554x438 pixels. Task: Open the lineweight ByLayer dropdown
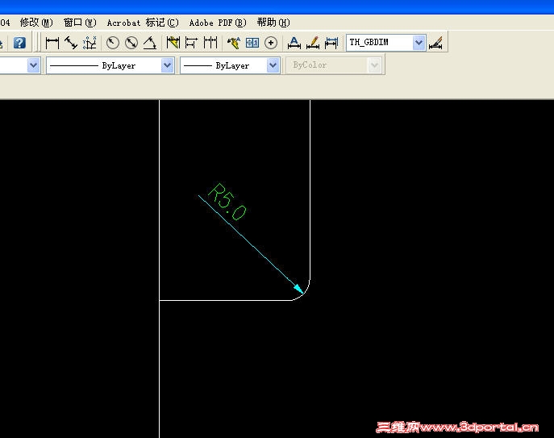click(273, 65)
